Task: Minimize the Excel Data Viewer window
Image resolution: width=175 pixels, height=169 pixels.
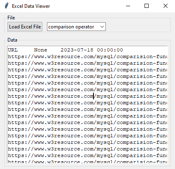Action: (x=128, y=6)
